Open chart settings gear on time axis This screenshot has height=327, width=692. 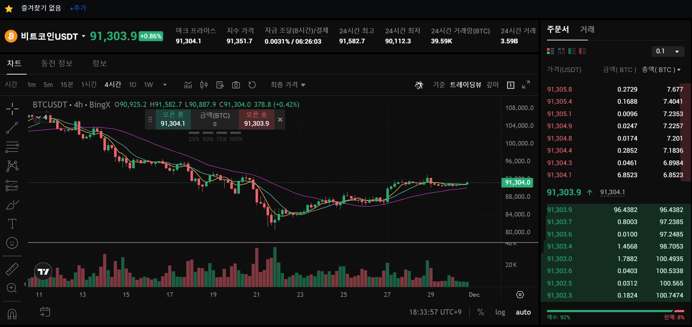click(x=520, y=295)
